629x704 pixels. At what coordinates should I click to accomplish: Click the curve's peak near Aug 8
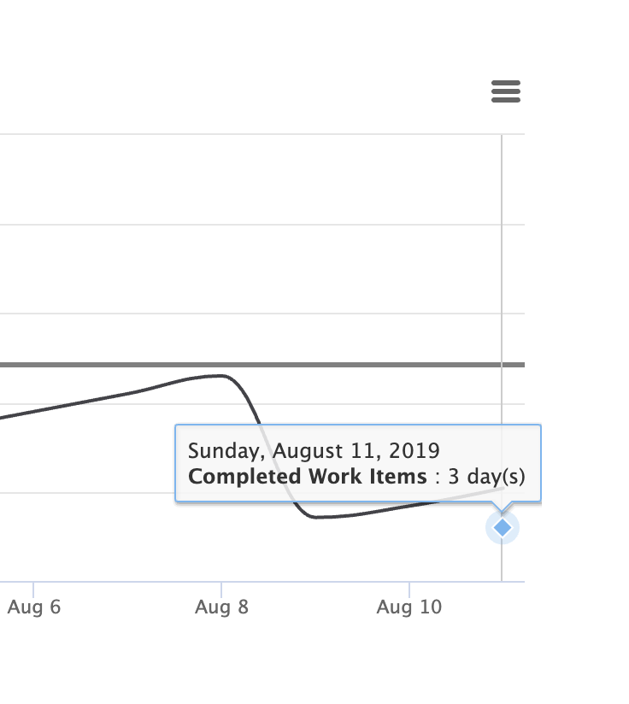219,376
